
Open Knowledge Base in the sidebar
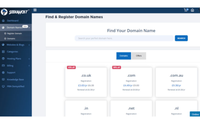[x=15, y=79]
